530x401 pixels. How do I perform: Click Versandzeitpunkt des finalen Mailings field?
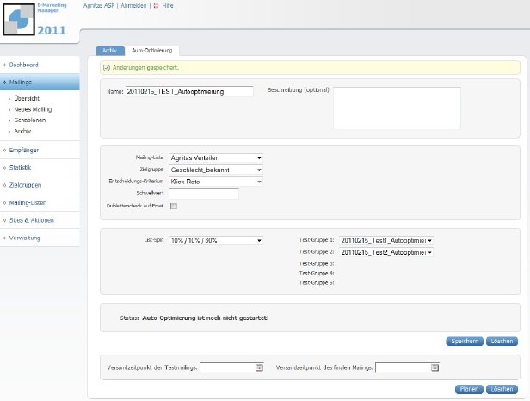407,367
